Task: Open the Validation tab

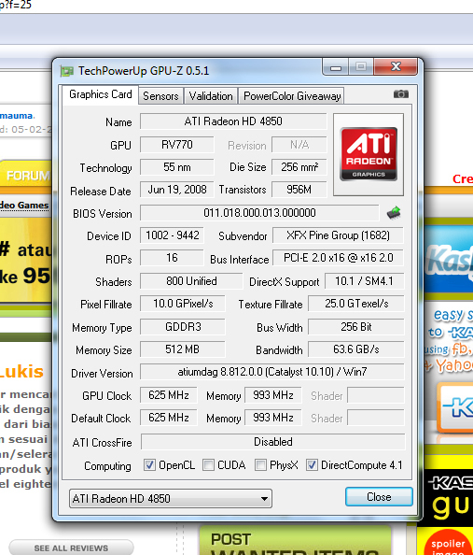Action: point(211,96)
